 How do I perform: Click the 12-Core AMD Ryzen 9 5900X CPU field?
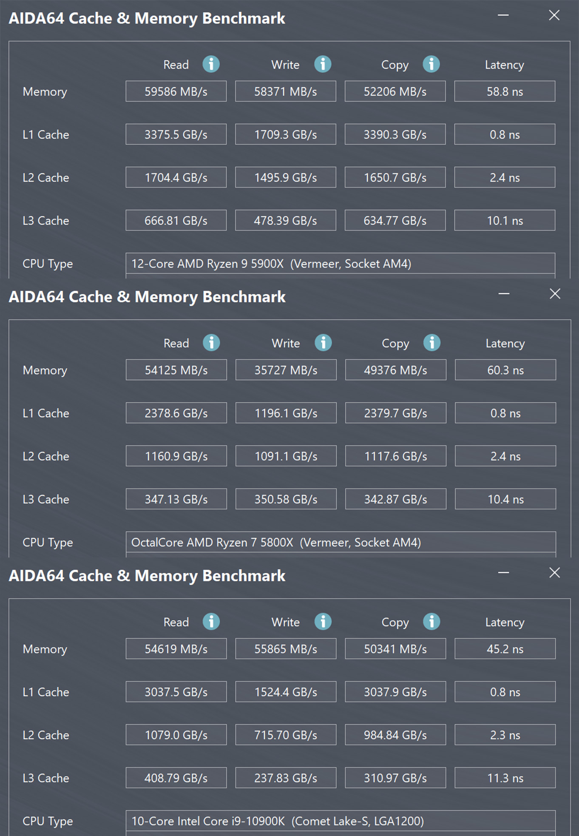pyautogui.click(x=340, y=264)
